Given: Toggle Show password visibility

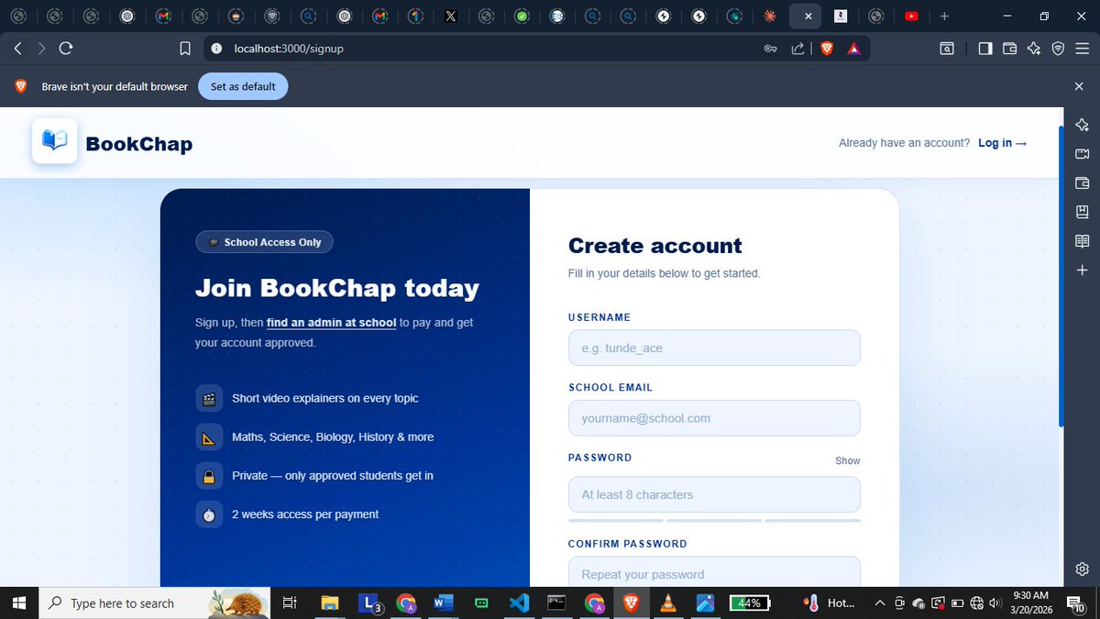Looking at the screenshot, I should pyautogui.click(x=847, y=460).
